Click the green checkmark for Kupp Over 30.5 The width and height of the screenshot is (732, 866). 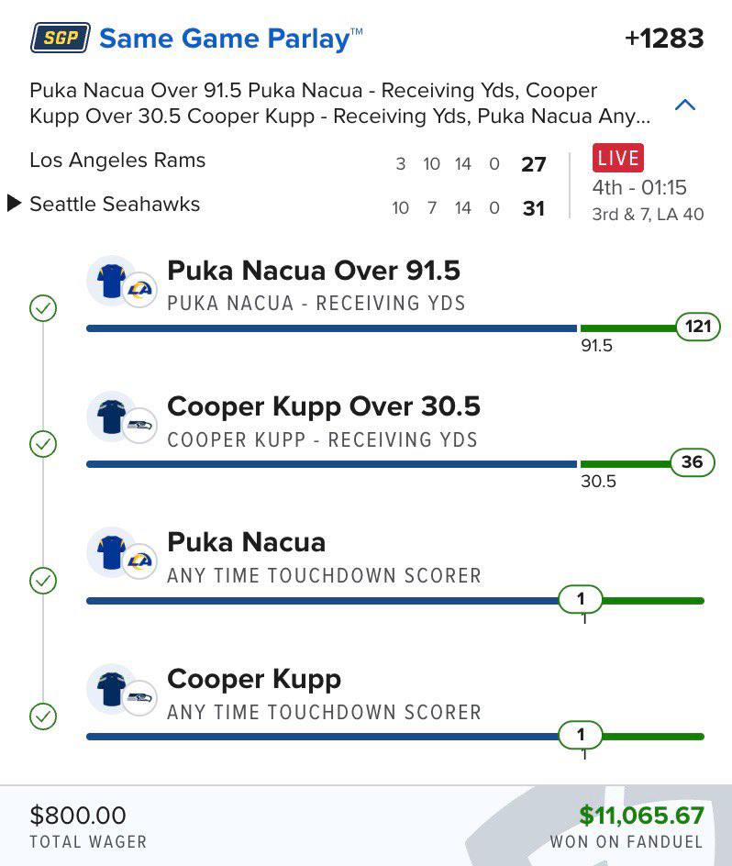point(43,444)
